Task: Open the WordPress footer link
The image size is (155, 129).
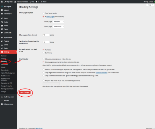Action: 39,128
